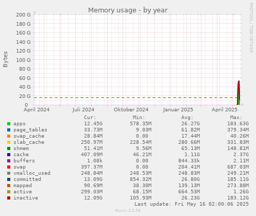This screenshot has height=216, width=256.
Task: Select the 'buffers' legend label
Action: pos(24,161)
